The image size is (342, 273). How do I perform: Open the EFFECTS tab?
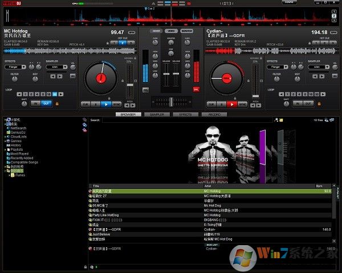point(185,114)
